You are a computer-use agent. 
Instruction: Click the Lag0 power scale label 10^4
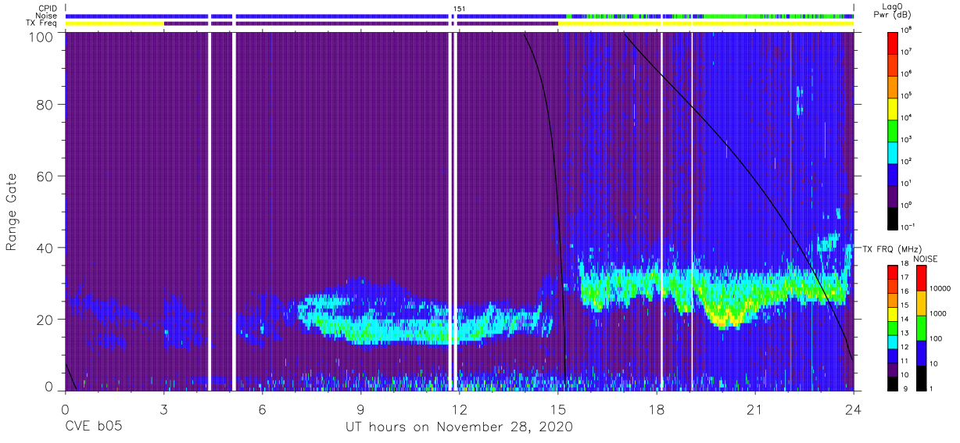(x=906, y=116)
